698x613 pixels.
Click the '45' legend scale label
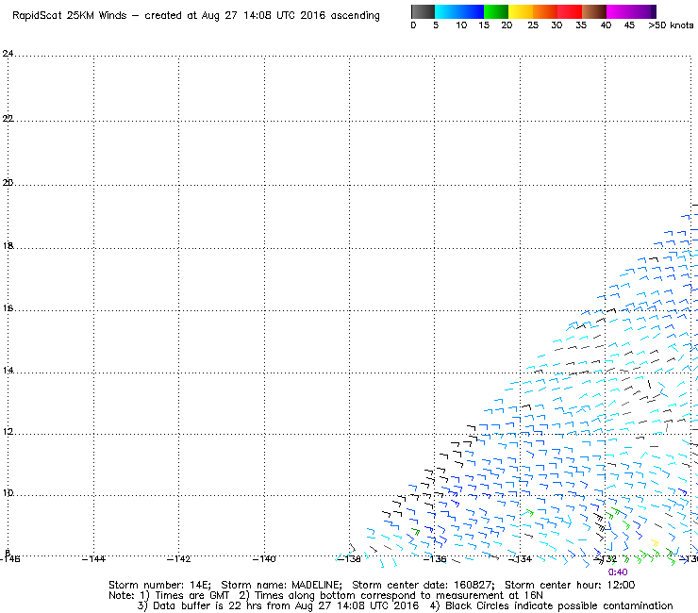point(629,25)
